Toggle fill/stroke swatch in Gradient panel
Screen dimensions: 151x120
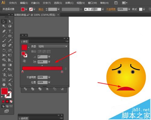tap(24, 55)
